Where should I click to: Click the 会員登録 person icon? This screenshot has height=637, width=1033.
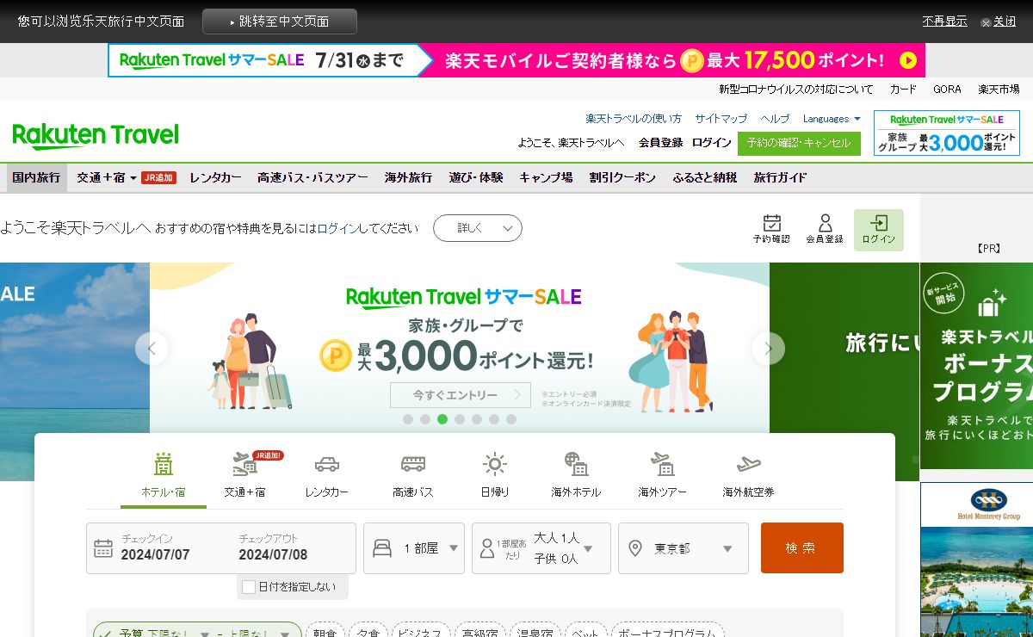(825, 230)
